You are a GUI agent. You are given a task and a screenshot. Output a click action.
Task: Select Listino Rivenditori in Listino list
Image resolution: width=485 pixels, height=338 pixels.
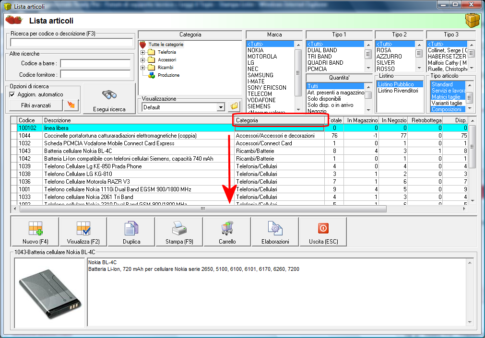(x=400, y=91)
